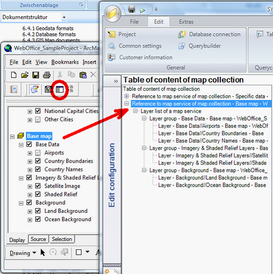The height and width of the screenshot is (274, 273).
Task: Click the Open folder icon in ArcMap
Action: (25, 75)
